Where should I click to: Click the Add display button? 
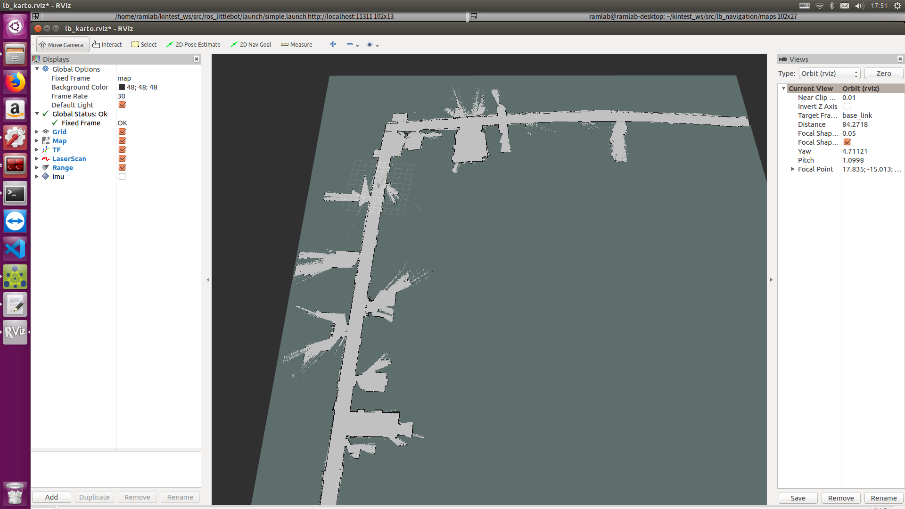(x=51, y=497)
